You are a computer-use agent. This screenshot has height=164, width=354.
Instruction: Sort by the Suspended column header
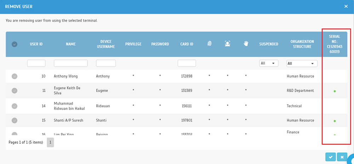[269, 44]
